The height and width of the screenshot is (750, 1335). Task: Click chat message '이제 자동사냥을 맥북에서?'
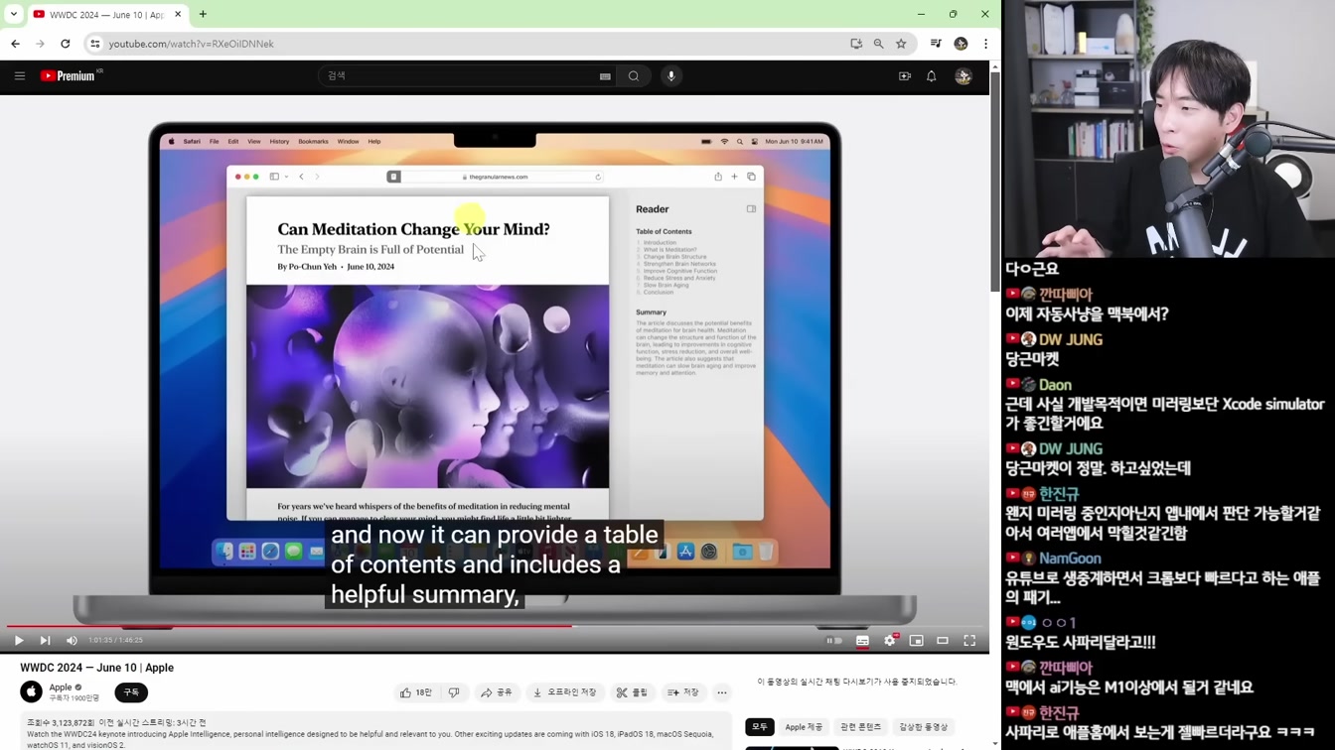(x=1087, y=313)
